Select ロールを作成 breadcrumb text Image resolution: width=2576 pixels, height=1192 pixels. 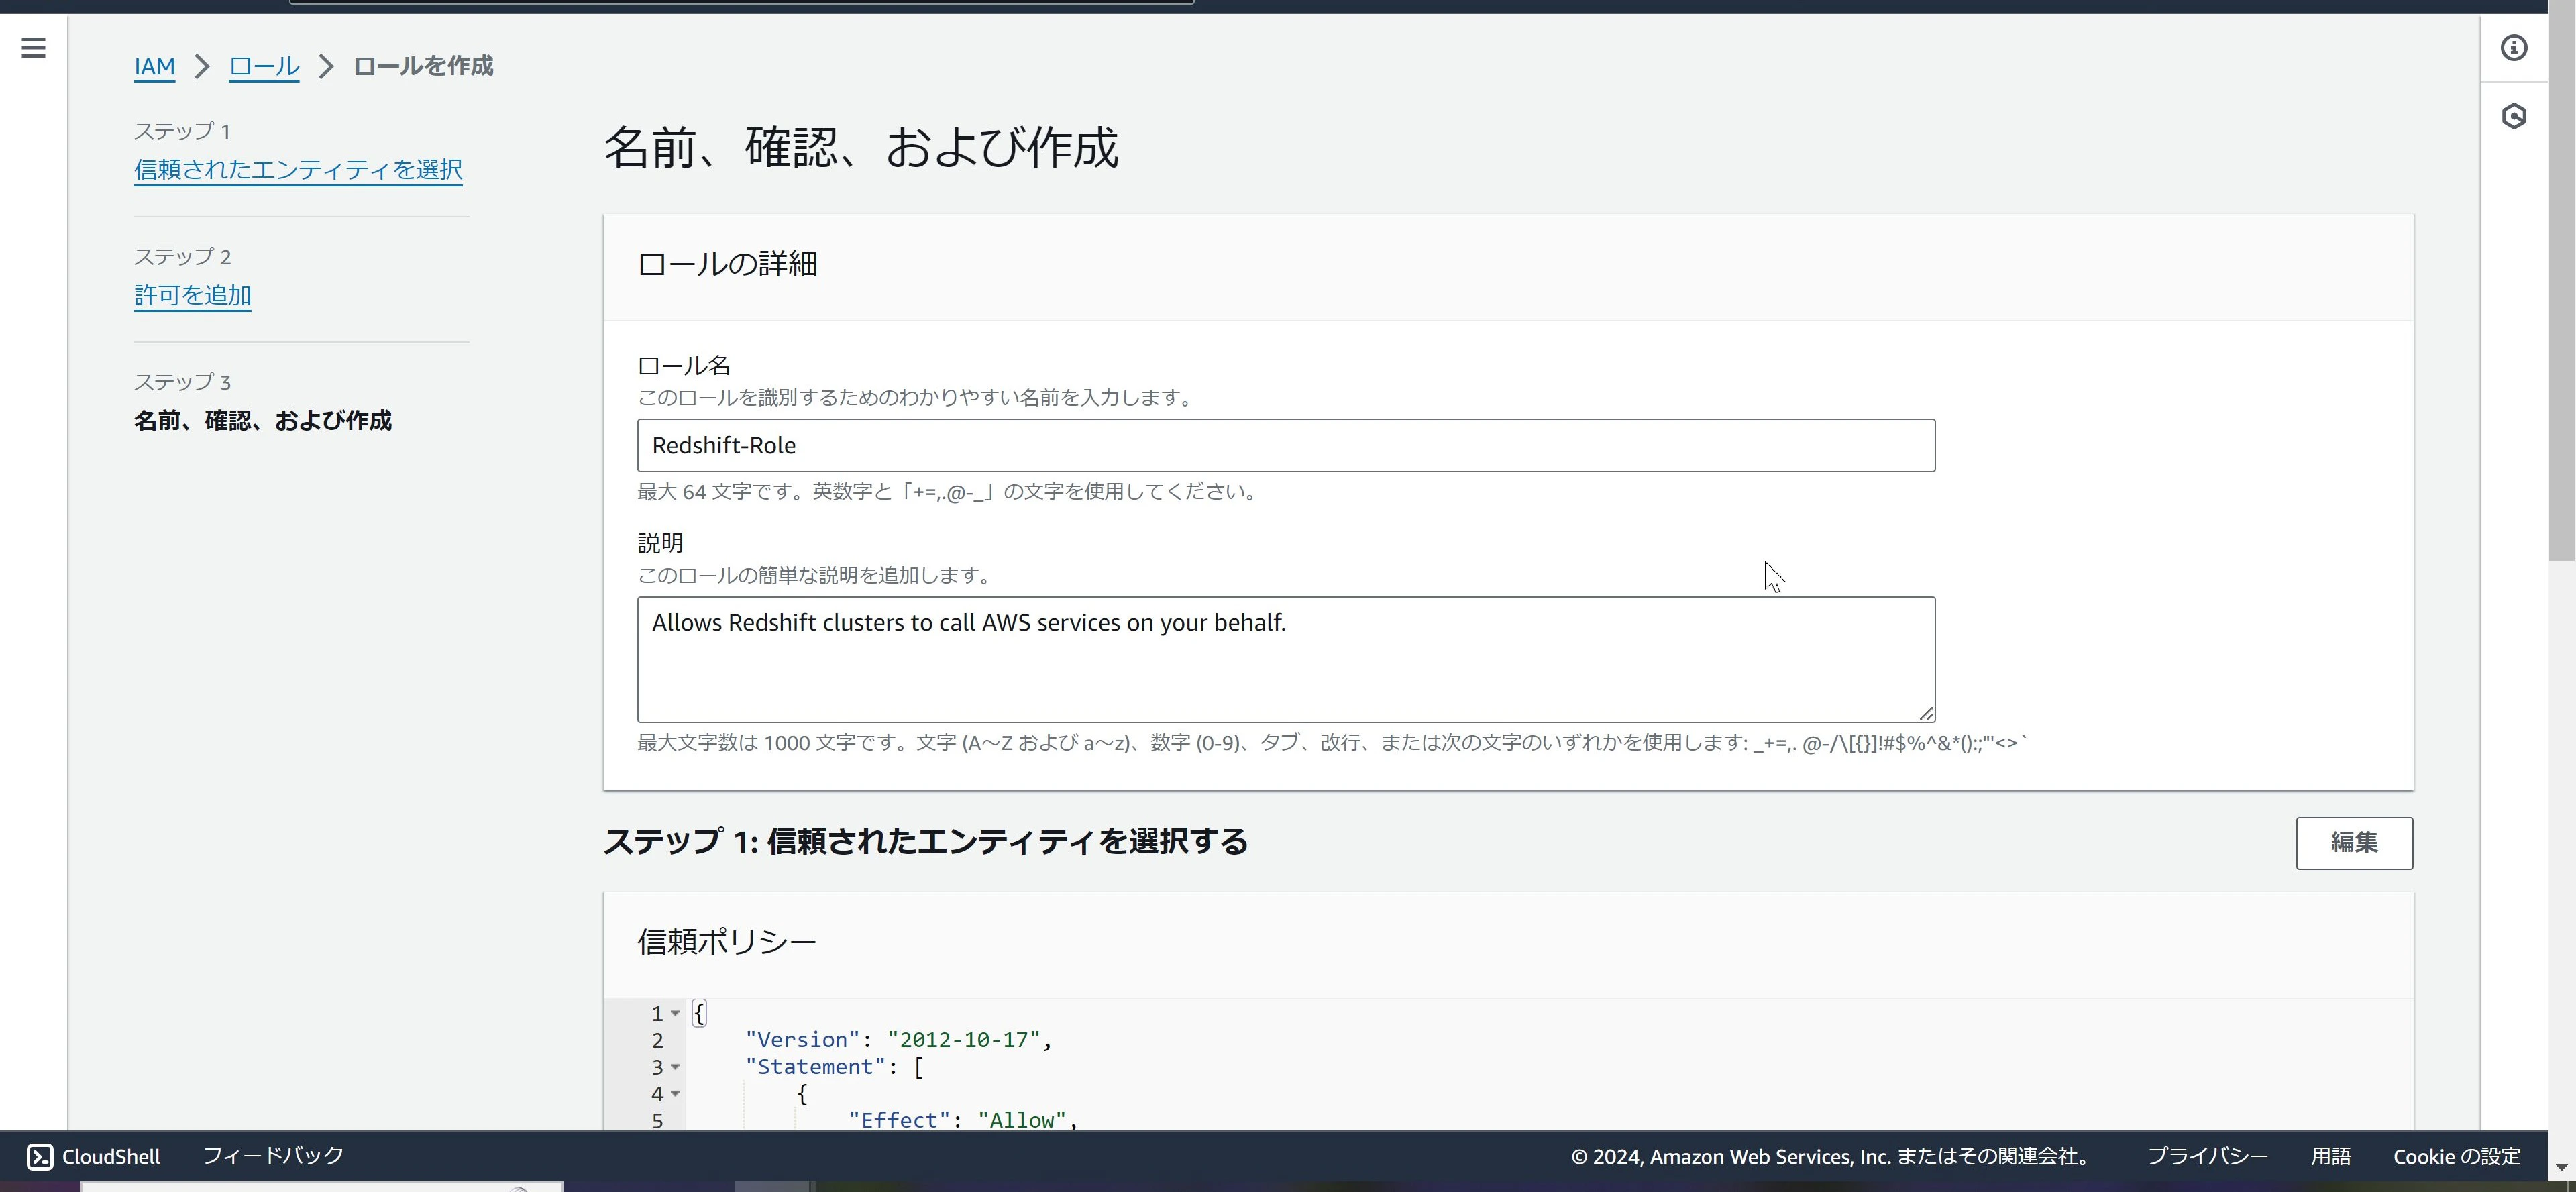423,66
